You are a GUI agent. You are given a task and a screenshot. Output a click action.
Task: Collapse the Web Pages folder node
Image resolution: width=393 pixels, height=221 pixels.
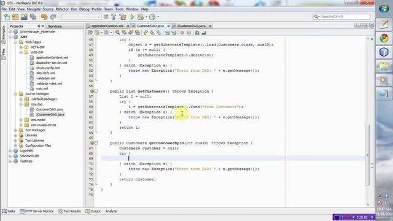15,42
